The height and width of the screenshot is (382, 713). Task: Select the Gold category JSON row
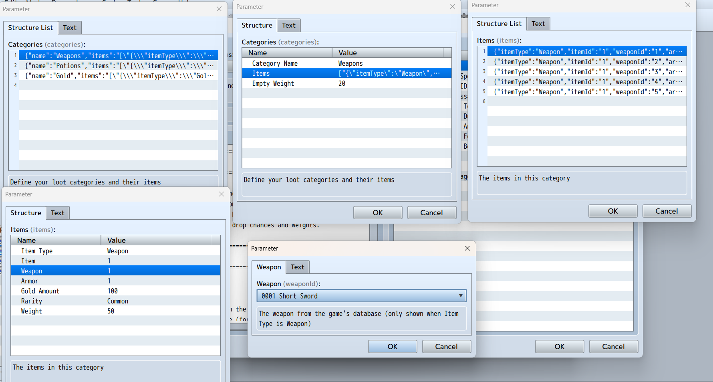(x=119, y=75)
